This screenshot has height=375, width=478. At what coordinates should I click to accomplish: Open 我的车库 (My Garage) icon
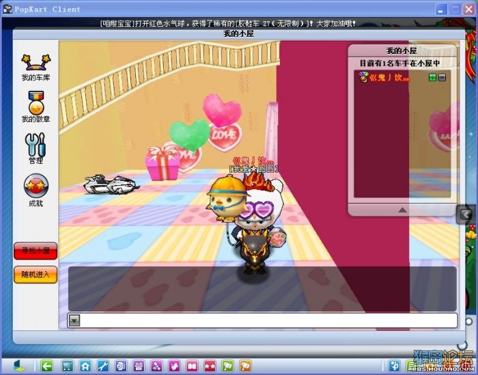tap(36, 67)
